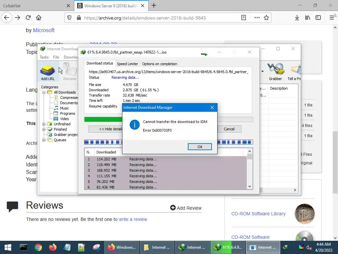Toggle reader view icon in address bar
The height and width of the screenshot is (254, 338).
pos(244,18)
